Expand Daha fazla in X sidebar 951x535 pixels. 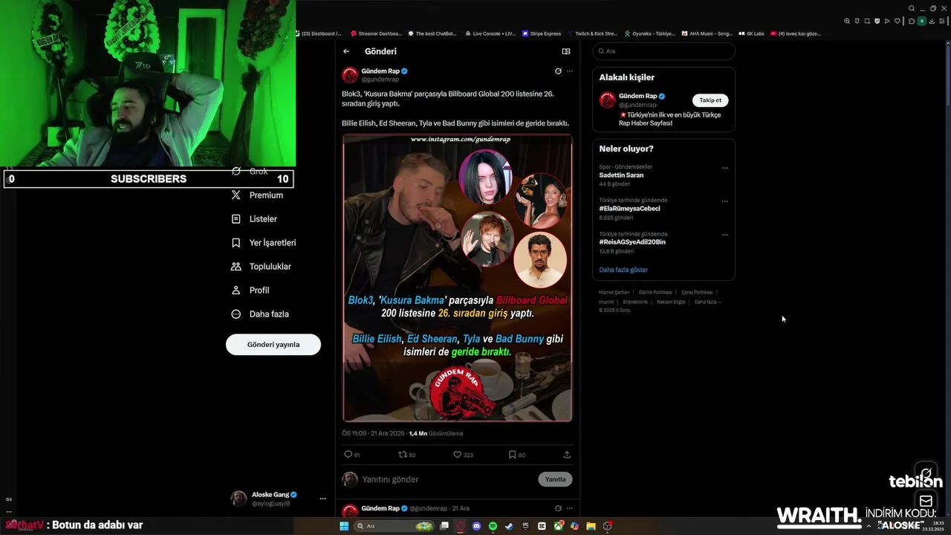[x=260, y=314]
